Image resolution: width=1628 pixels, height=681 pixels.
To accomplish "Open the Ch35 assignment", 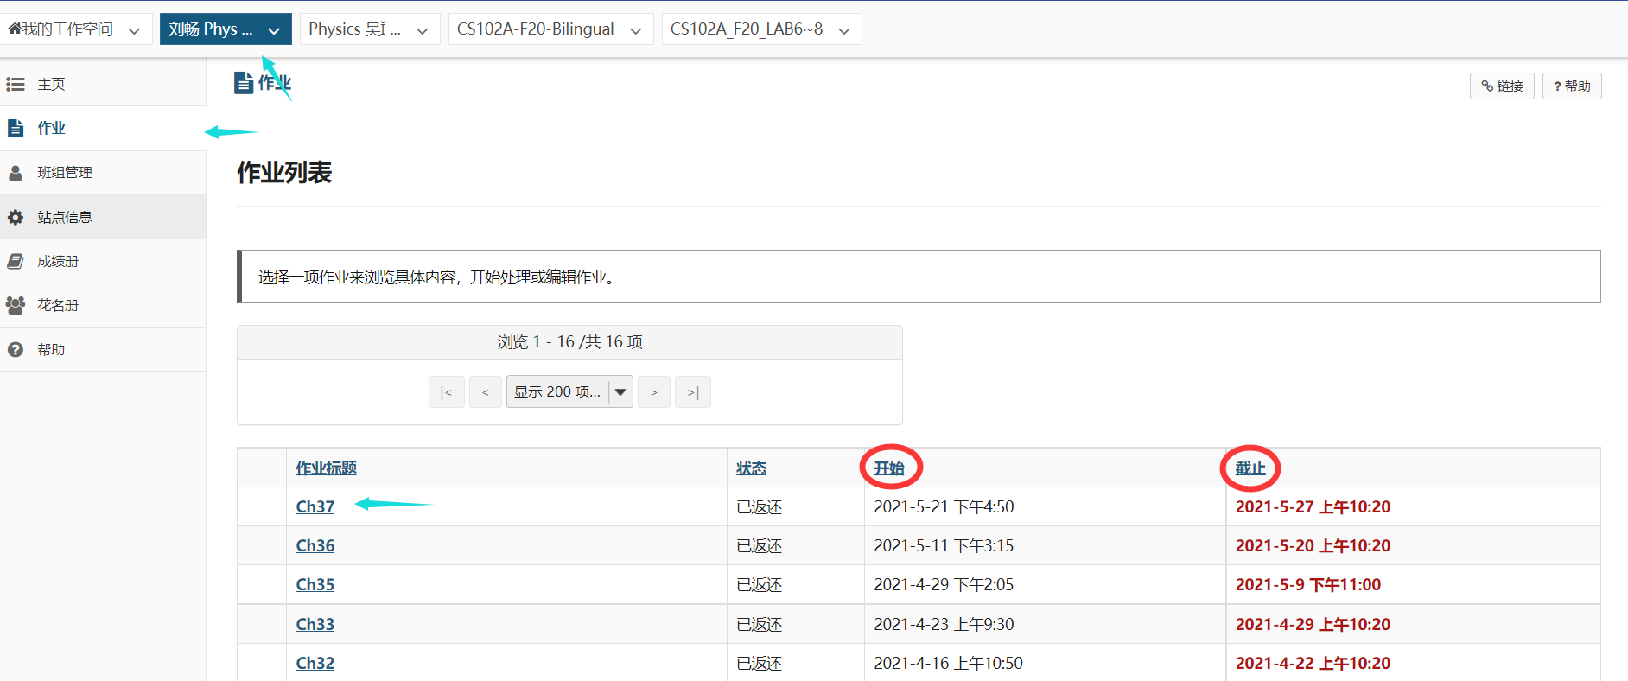I will click(x=315, y=585).
